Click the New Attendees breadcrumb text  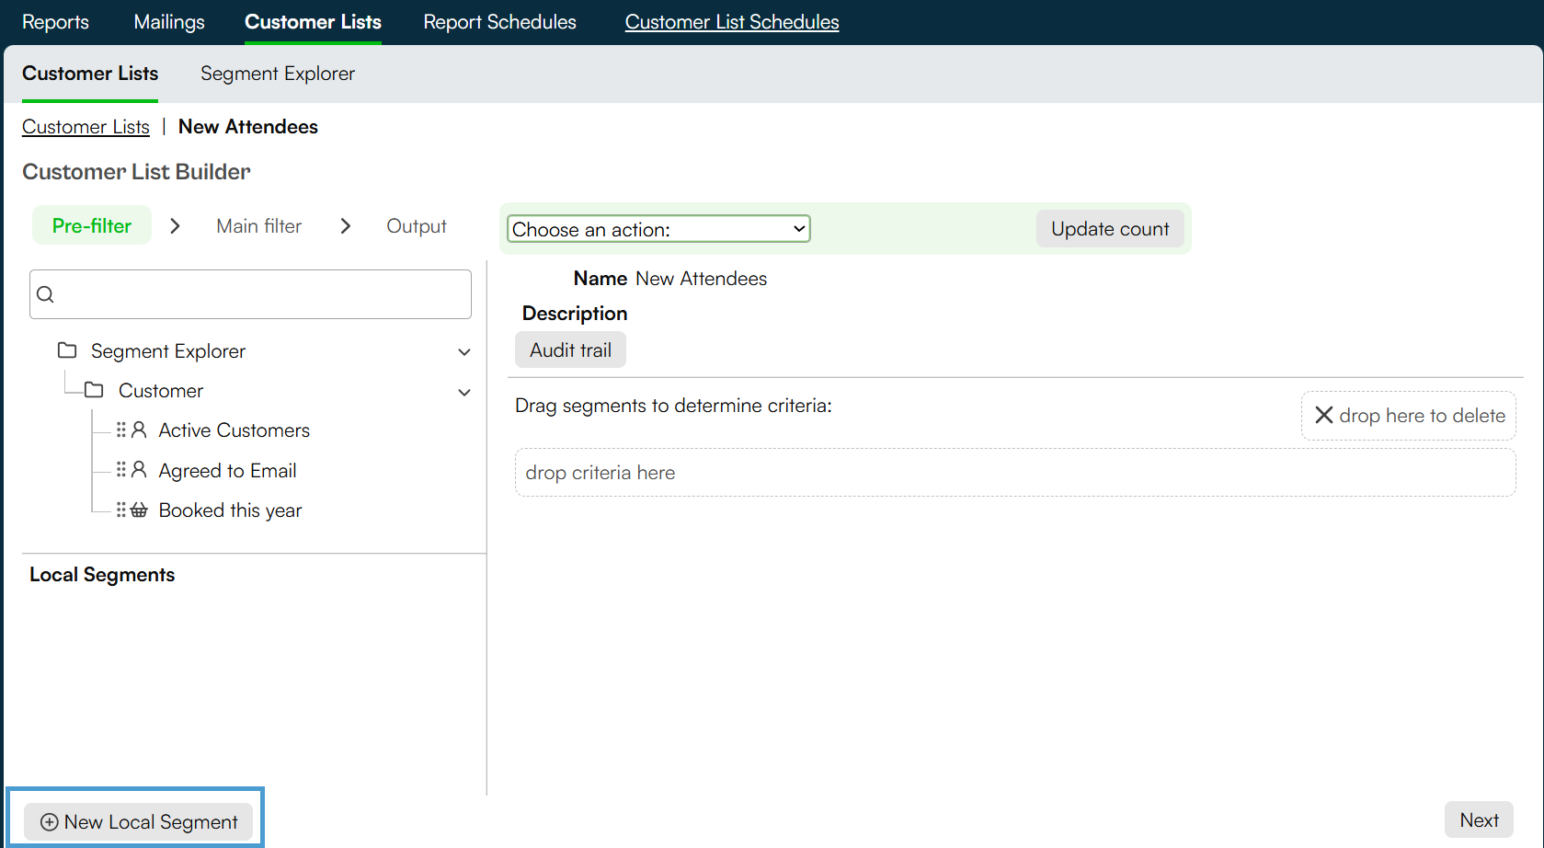click(x=248, y=127)
